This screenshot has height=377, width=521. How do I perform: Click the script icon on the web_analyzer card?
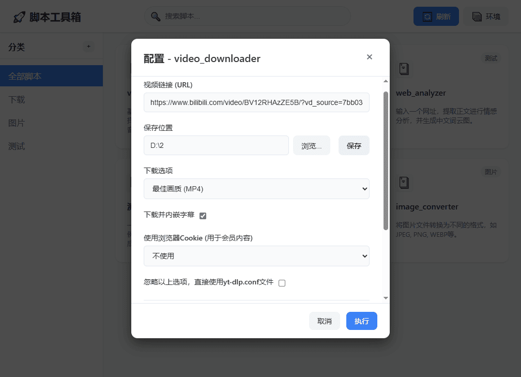[404, 68]
